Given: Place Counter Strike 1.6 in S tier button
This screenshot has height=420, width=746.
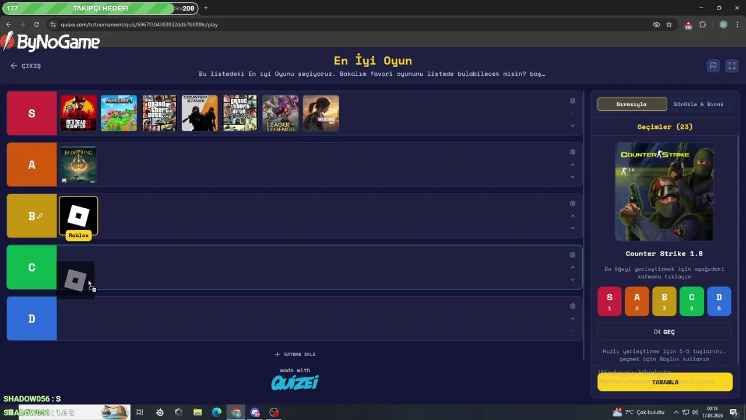Looking at the screenshot, I should coord(610,301).
